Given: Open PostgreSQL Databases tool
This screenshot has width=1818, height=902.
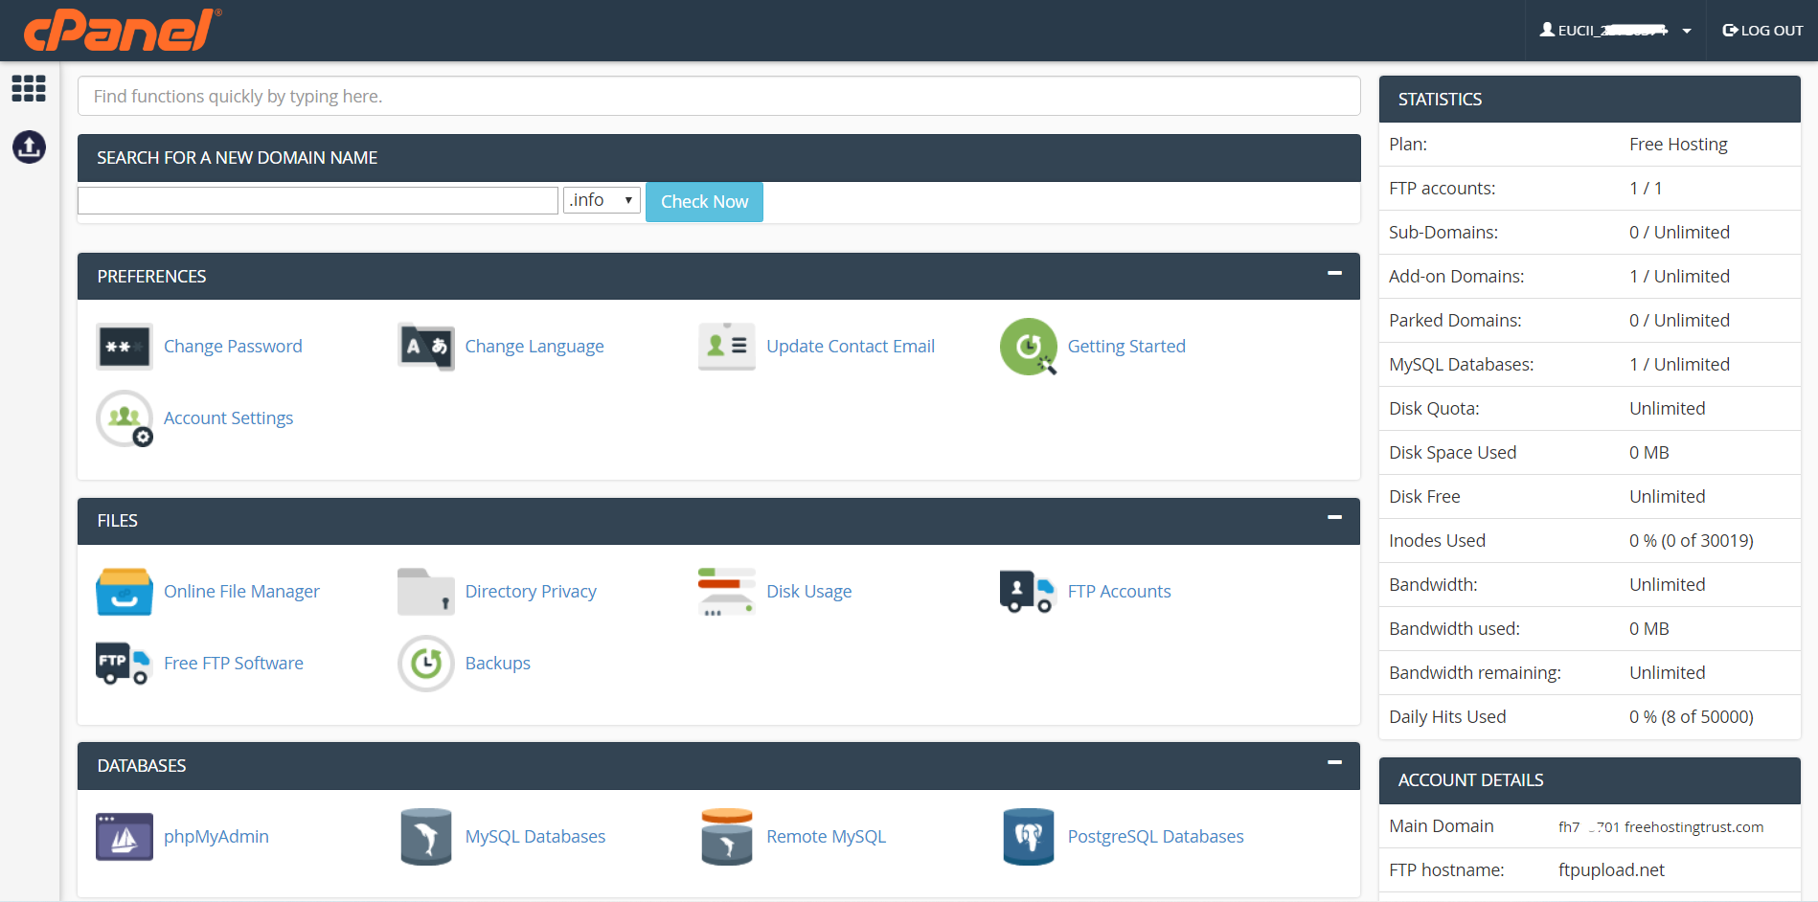Looking at the screenshot, I should click(1155, 836).
